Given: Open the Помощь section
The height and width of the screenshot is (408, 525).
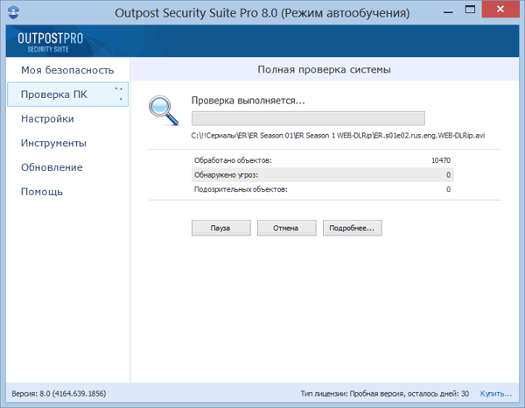Looking at the screenshot, I should tap(42, 192).
